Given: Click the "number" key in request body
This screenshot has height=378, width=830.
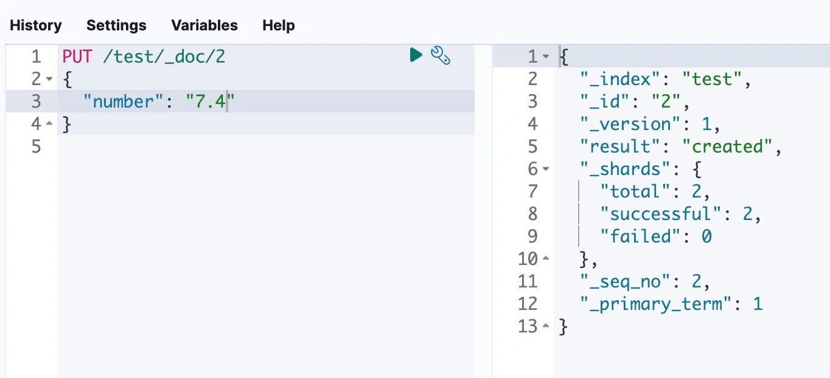Looking at the screenshot, I should (128, 101).
